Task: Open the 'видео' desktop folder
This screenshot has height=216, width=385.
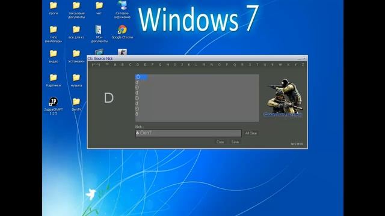Action: [54, 56]
